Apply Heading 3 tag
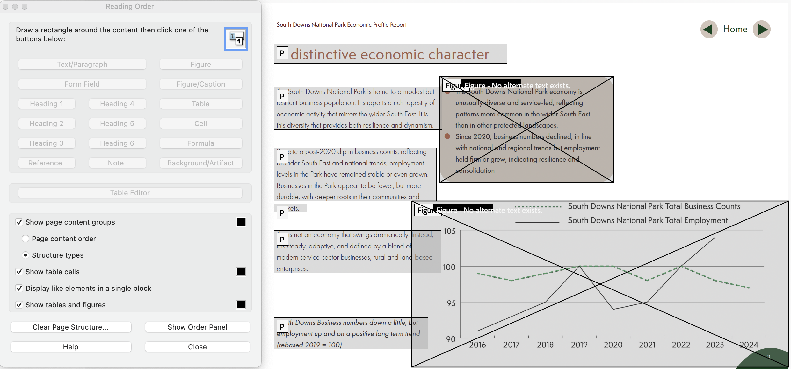Viewport: 791px width, 369px height. point(47,143)
